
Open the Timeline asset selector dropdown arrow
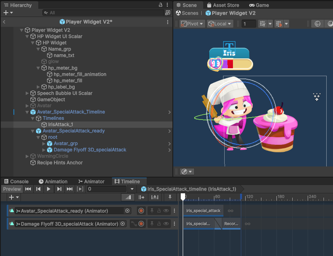point(132,189)
